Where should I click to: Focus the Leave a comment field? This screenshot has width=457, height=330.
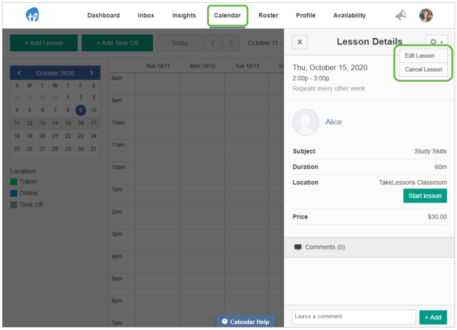coord(354,317)
